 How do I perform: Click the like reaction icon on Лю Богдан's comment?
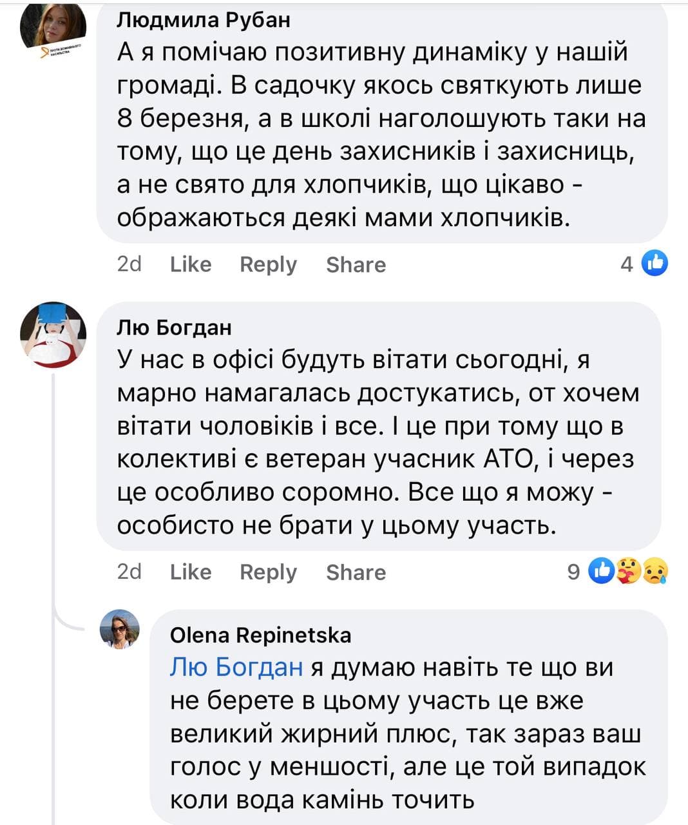coord(602,570)
